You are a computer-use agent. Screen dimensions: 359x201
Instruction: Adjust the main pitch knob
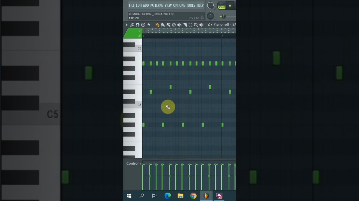coord(210,16)
